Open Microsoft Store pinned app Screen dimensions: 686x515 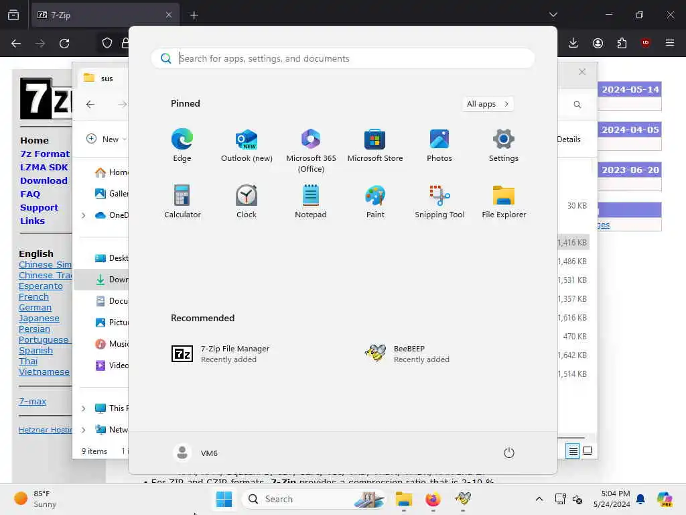[x=375, y=146]
